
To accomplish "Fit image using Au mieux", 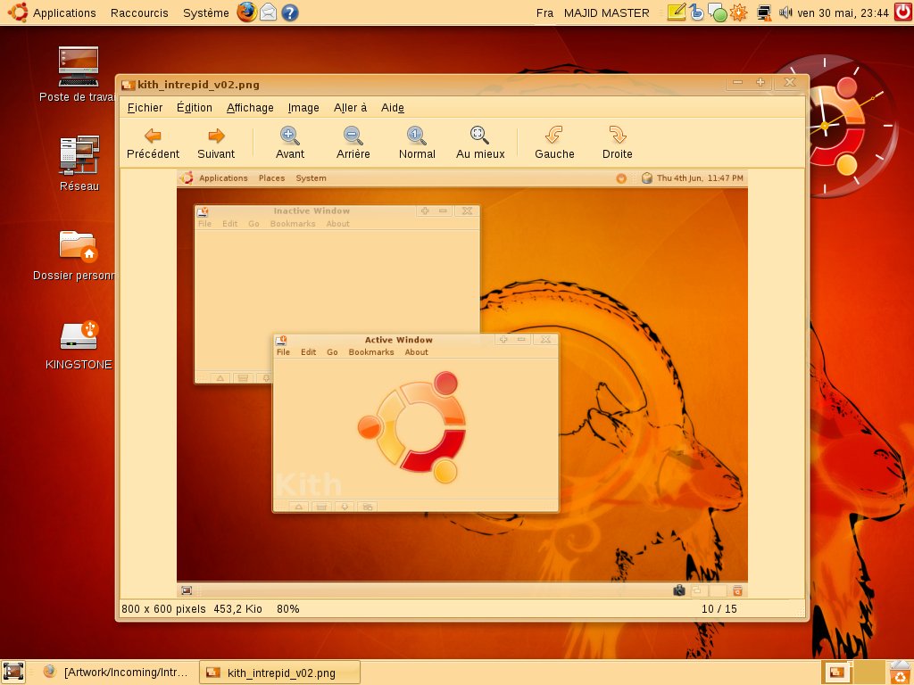I will click(480, 144).
